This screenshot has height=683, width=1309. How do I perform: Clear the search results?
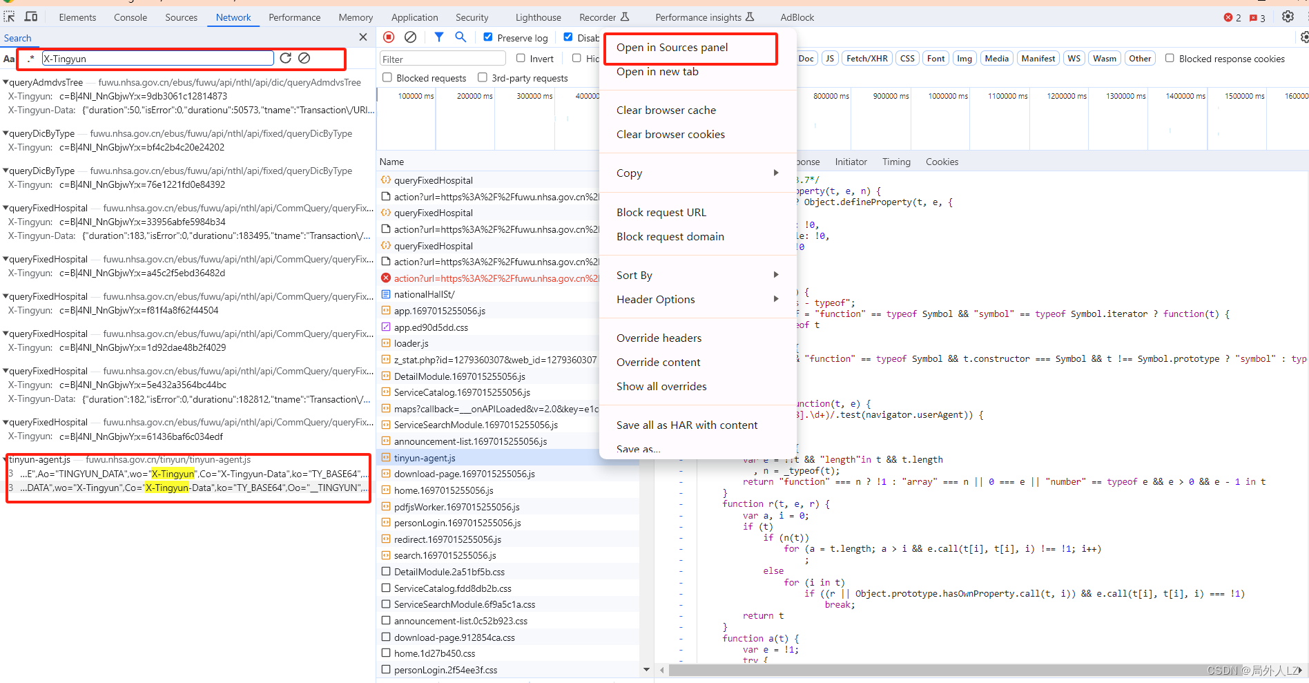pyautogui.click(x=304, y=58)
